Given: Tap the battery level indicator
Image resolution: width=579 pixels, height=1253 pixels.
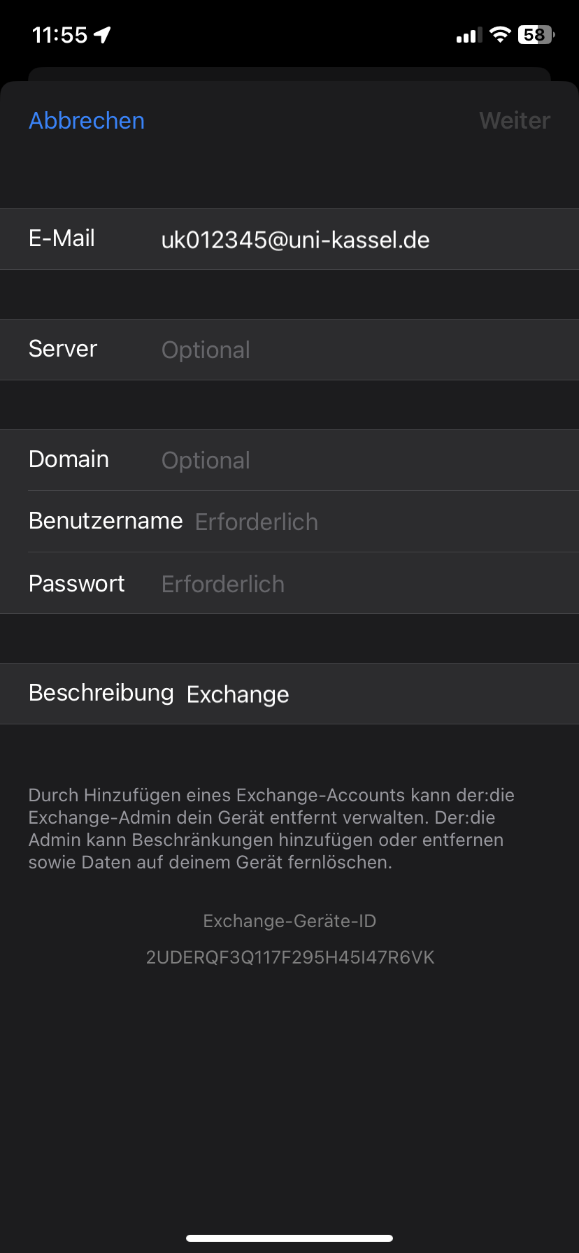Looking at the screenshot, I should point(536,35).
